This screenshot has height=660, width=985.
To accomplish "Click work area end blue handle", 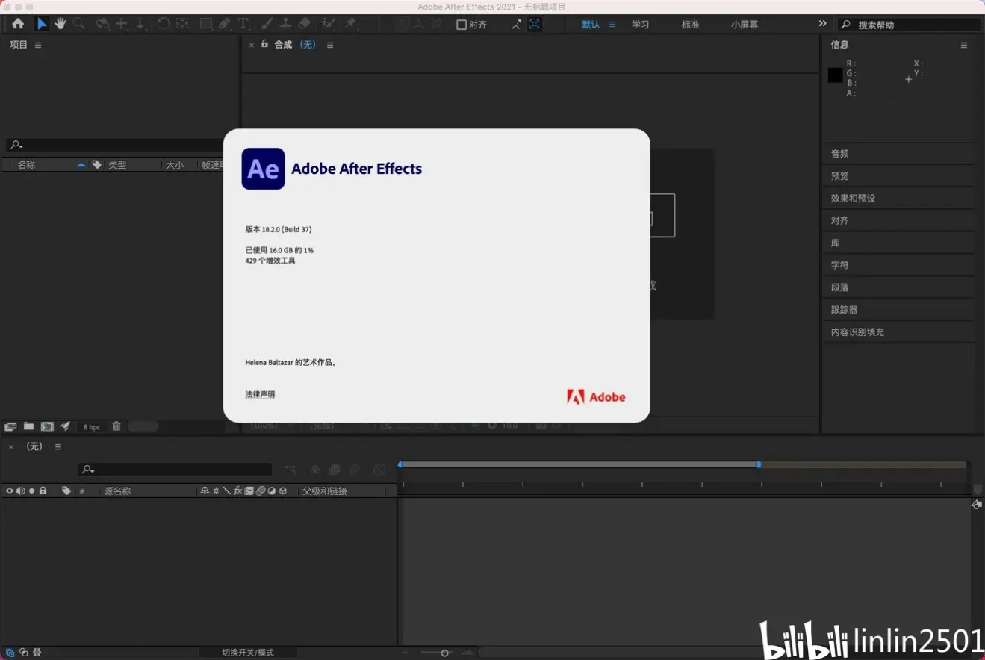I will (x=759, y=464).
